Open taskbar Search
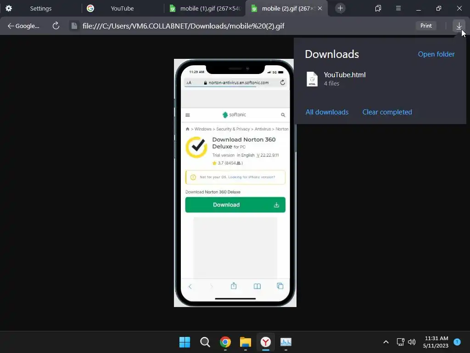 coord(205,342)
